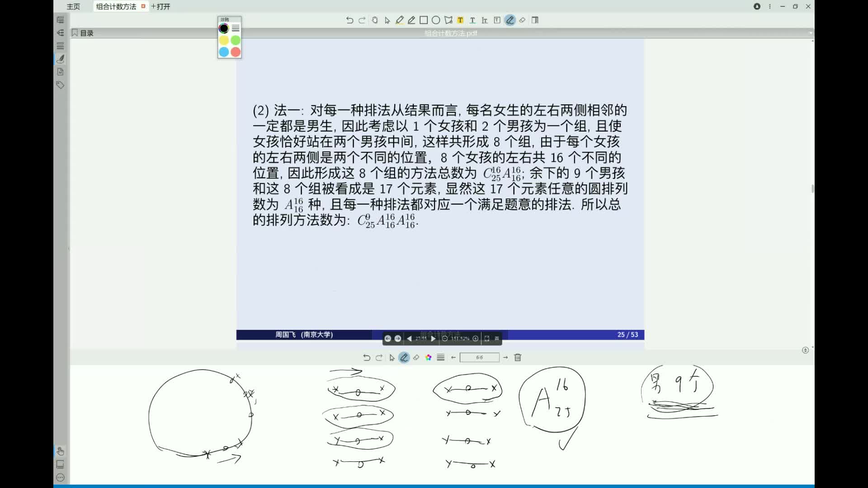Open stroke width lines menu in palette
The width and height of the screenshot is (868, 488).
click(236, 28)
